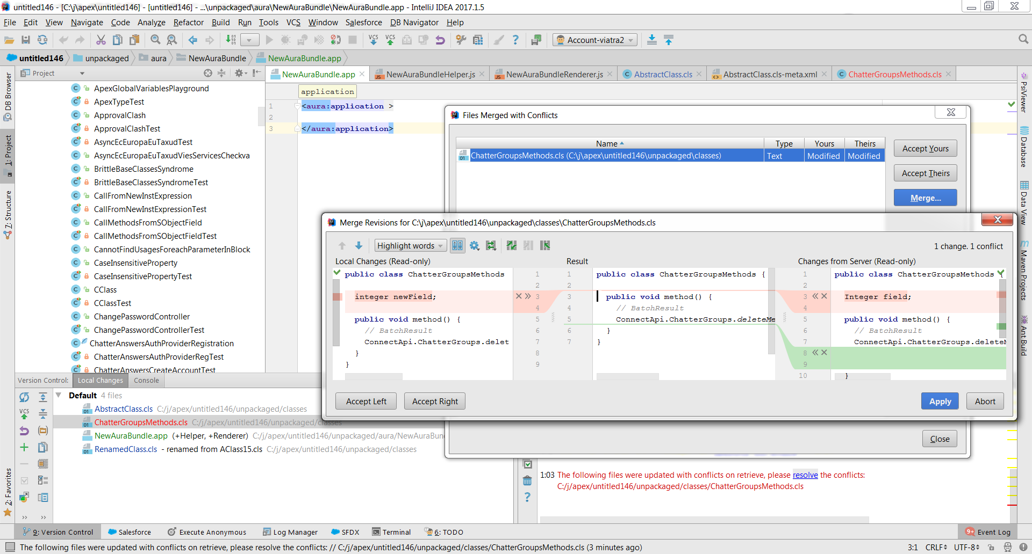Image resolution: width=1032 pixels, height=554 pixels.
Task: Toggle 2: Favorites side tool window
Action: pyautogui.click(x=8, y=492)
